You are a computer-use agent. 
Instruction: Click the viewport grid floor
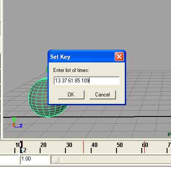point(116,125)
